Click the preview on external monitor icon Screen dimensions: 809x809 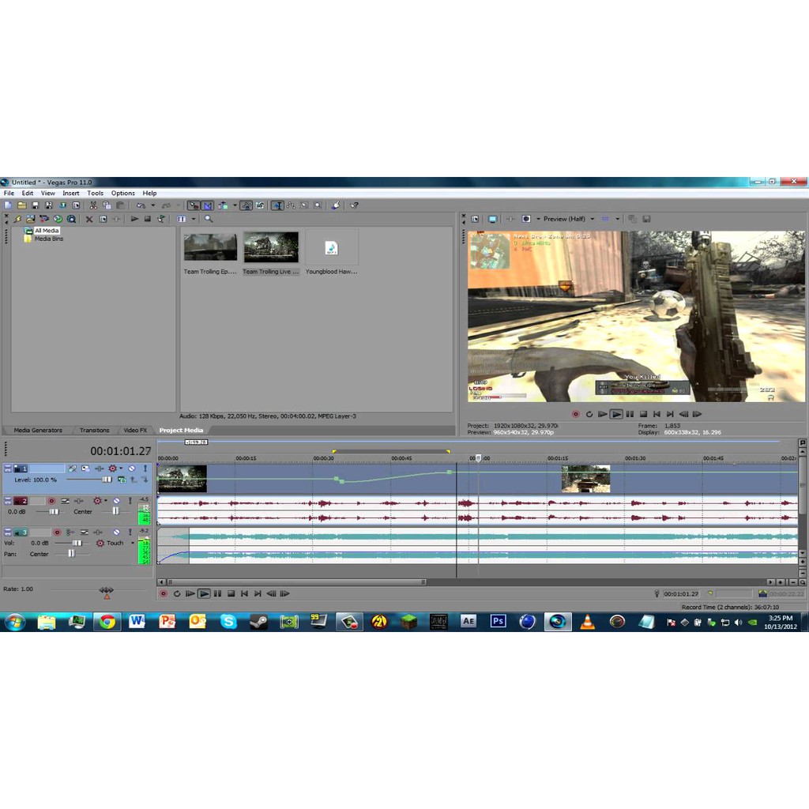[x=492, y=219]
